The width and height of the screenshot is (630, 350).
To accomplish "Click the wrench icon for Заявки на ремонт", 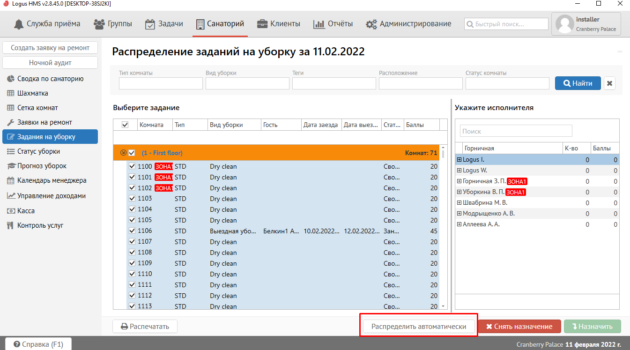I will point(10,122).
